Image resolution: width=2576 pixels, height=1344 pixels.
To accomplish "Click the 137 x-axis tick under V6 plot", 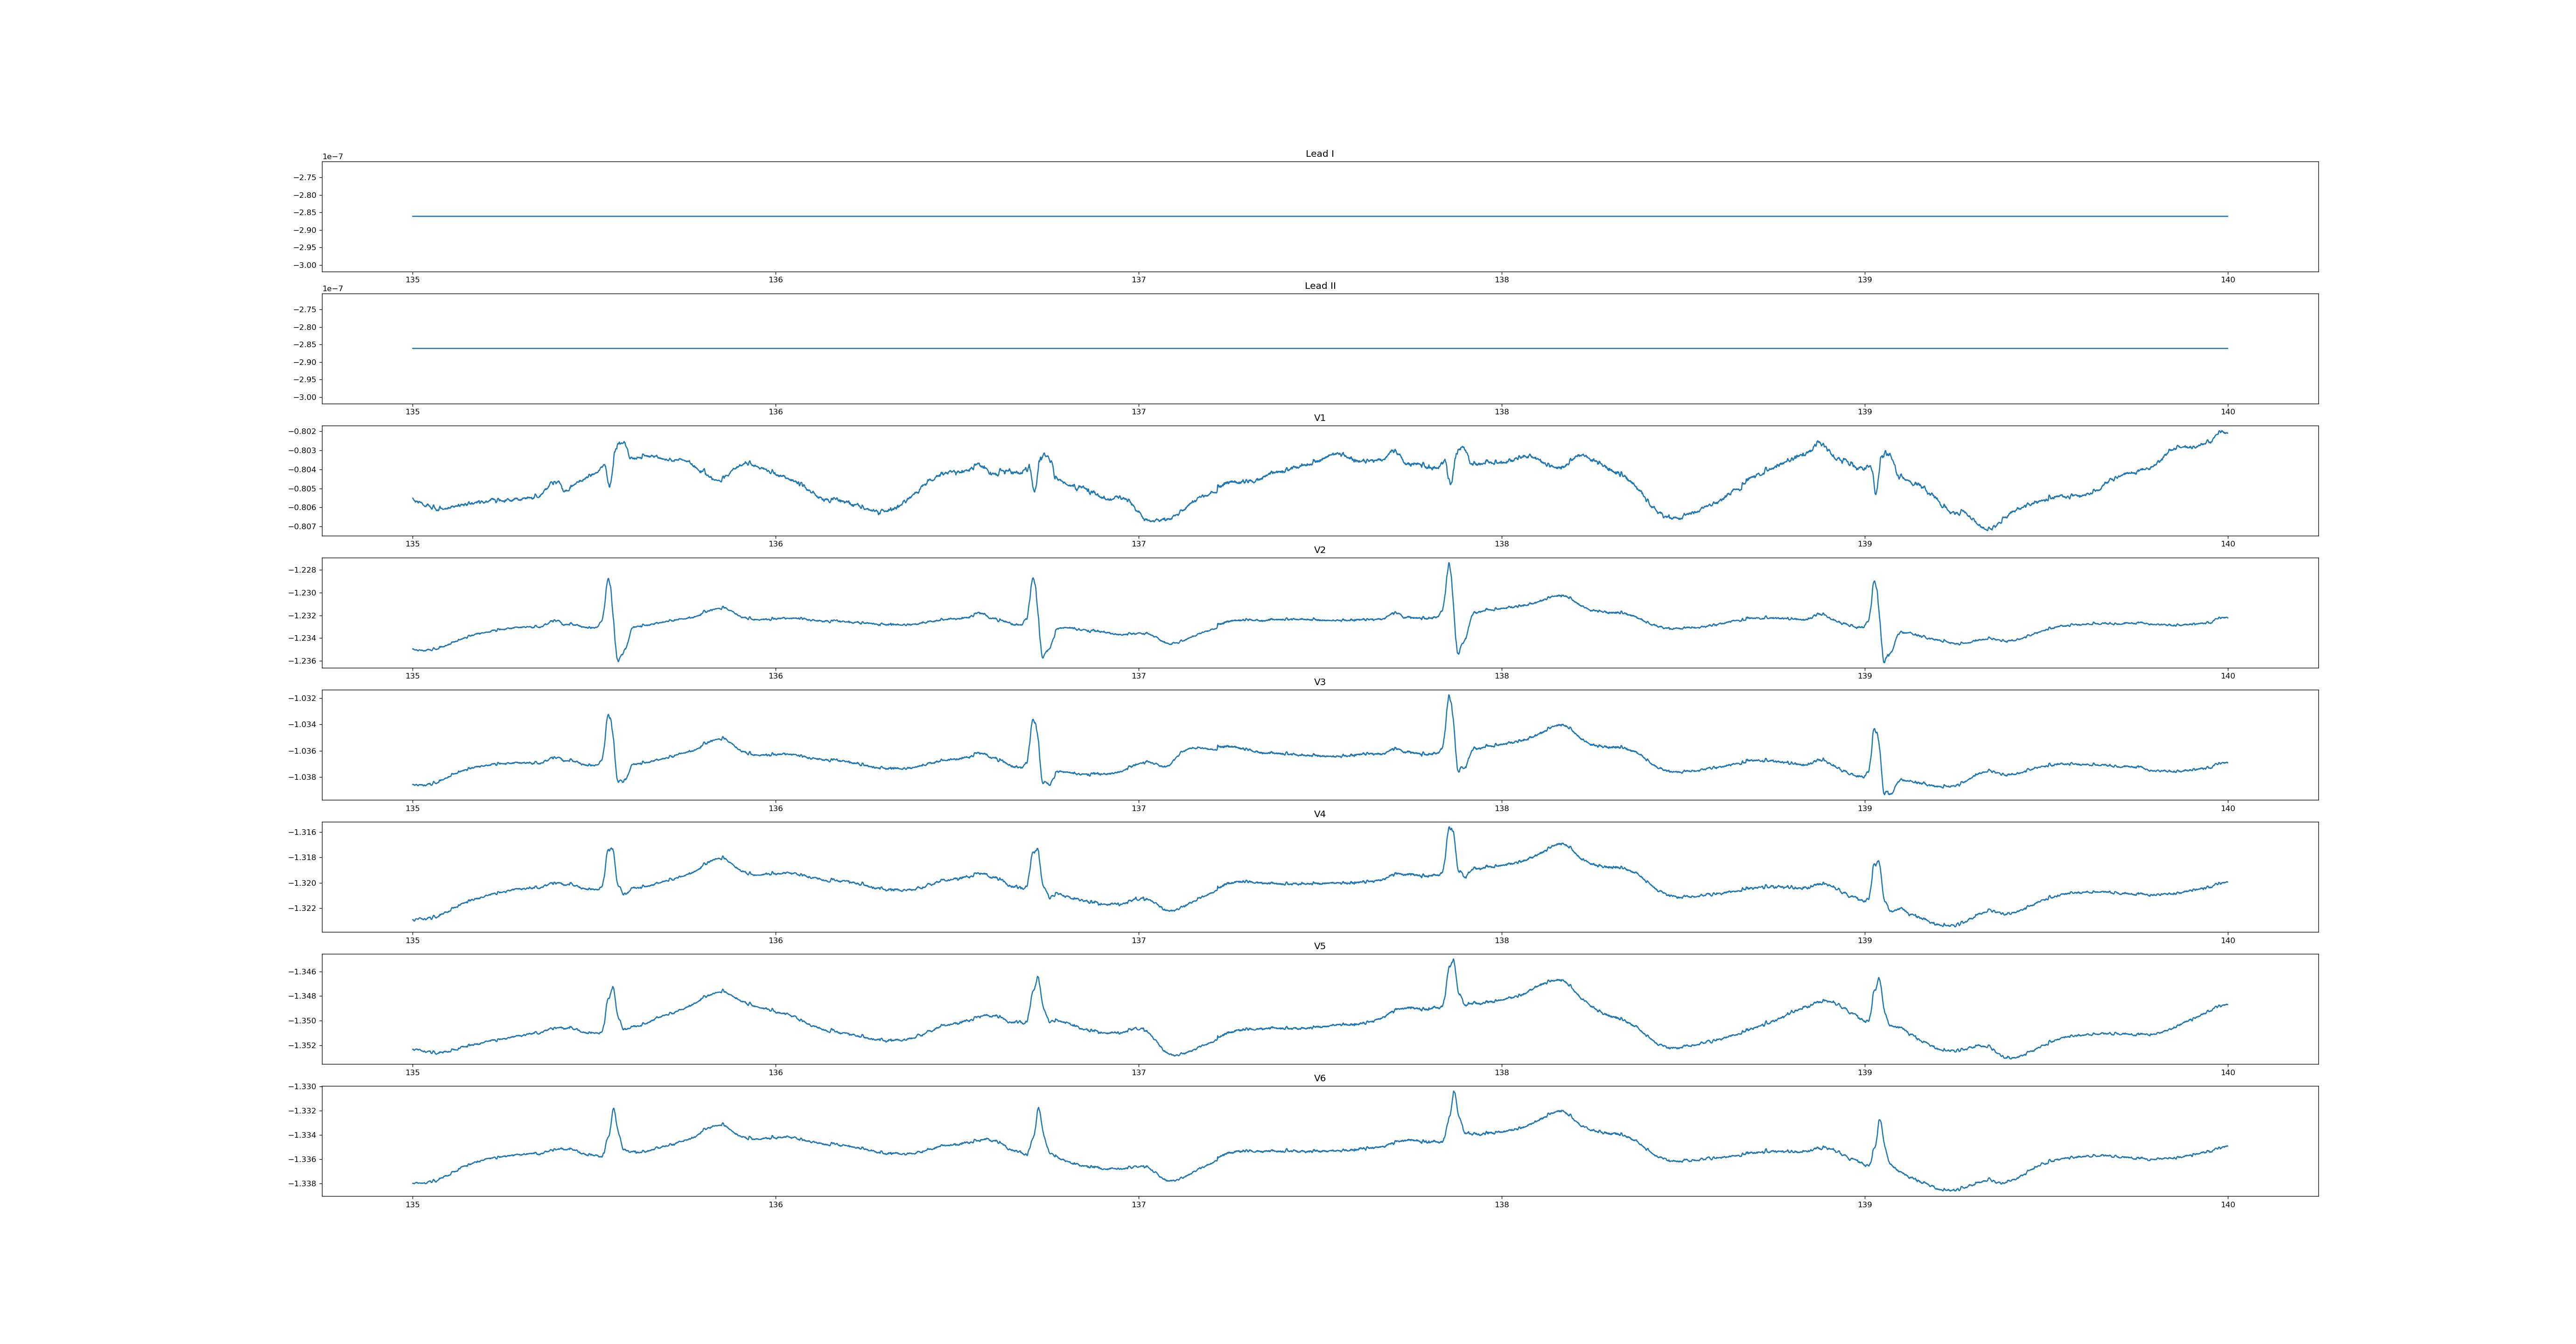I will (x=1138, y=1205).
